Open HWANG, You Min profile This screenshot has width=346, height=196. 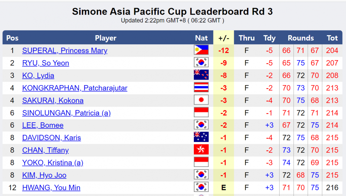click(x=51, y=188)
